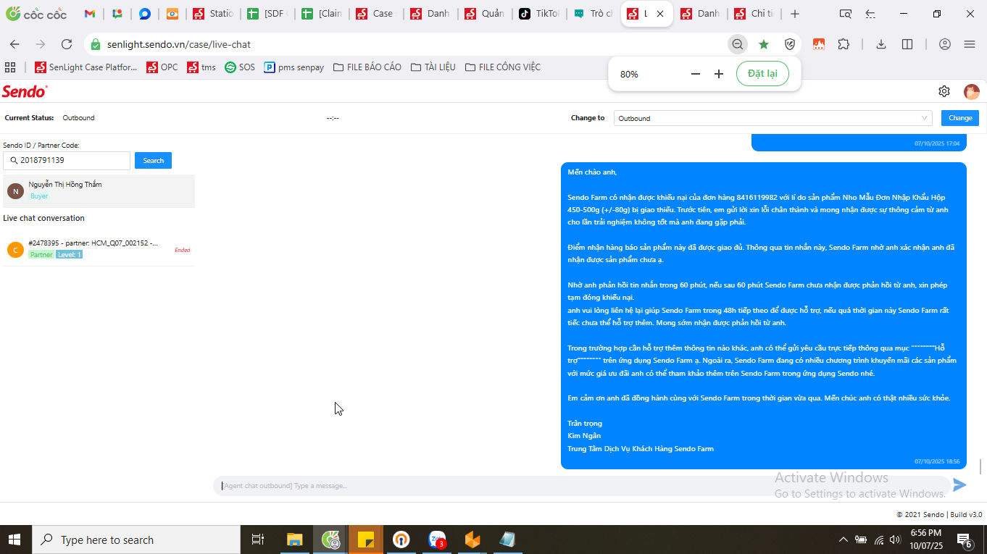Open the user avatar in Sendo header
This screenshot has width=987, height=554.
tap(972, 91)
